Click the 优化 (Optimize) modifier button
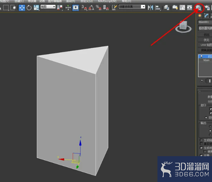The image size is (212, 182). coord(205,40)
